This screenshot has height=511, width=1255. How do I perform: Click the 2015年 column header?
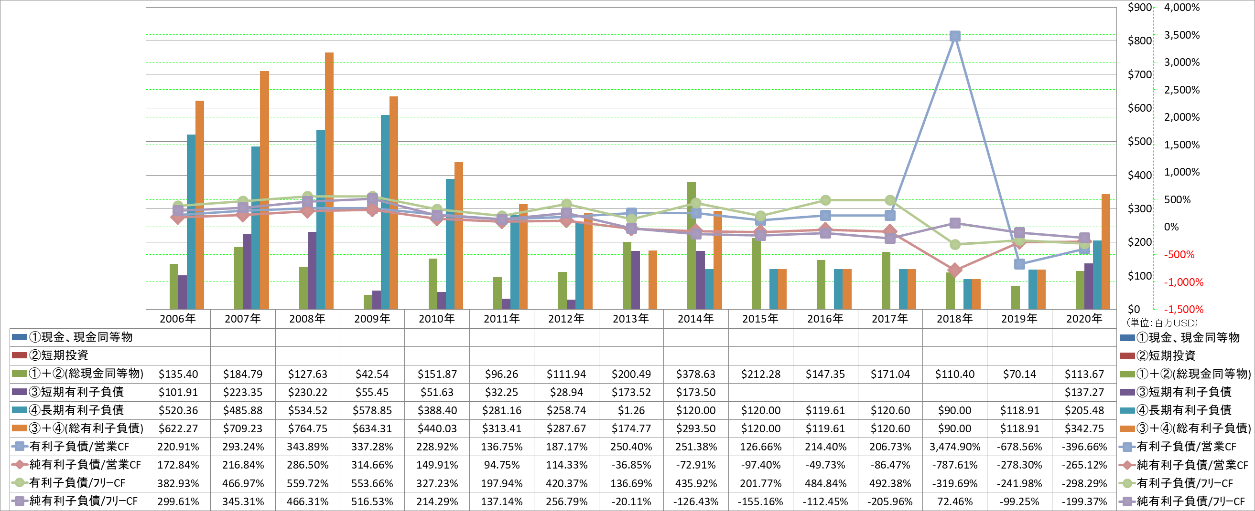click(x=760, y=319)
